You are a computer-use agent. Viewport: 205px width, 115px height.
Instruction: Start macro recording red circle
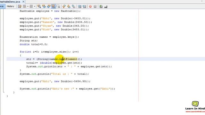click(x=90, y=6)
